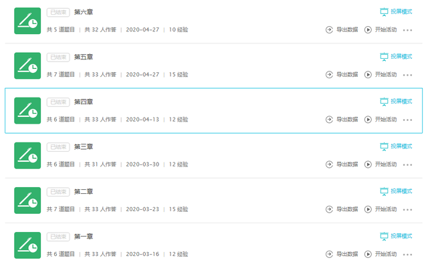Click green quiz icon of 第六章
The image size is (428, 260).
[27, 21]
